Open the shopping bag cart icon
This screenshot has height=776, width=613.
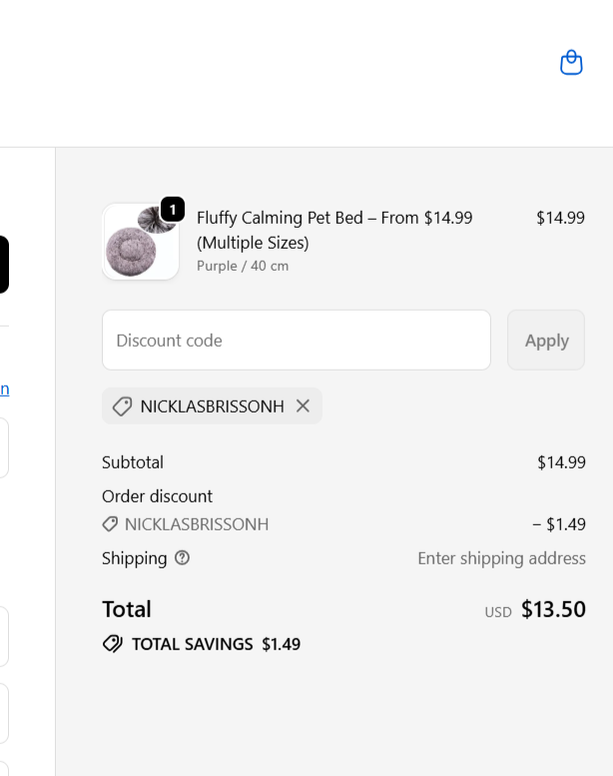pos(571,63)
